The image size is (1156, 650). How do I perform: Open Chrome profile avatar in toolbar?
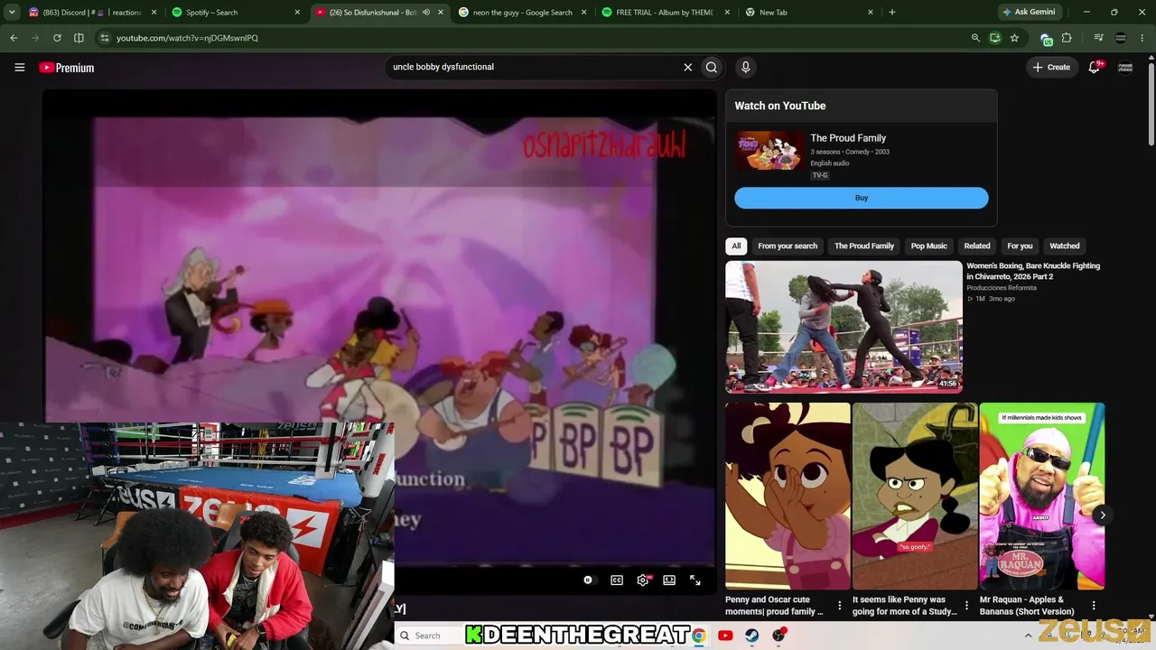pos(1121,38)
